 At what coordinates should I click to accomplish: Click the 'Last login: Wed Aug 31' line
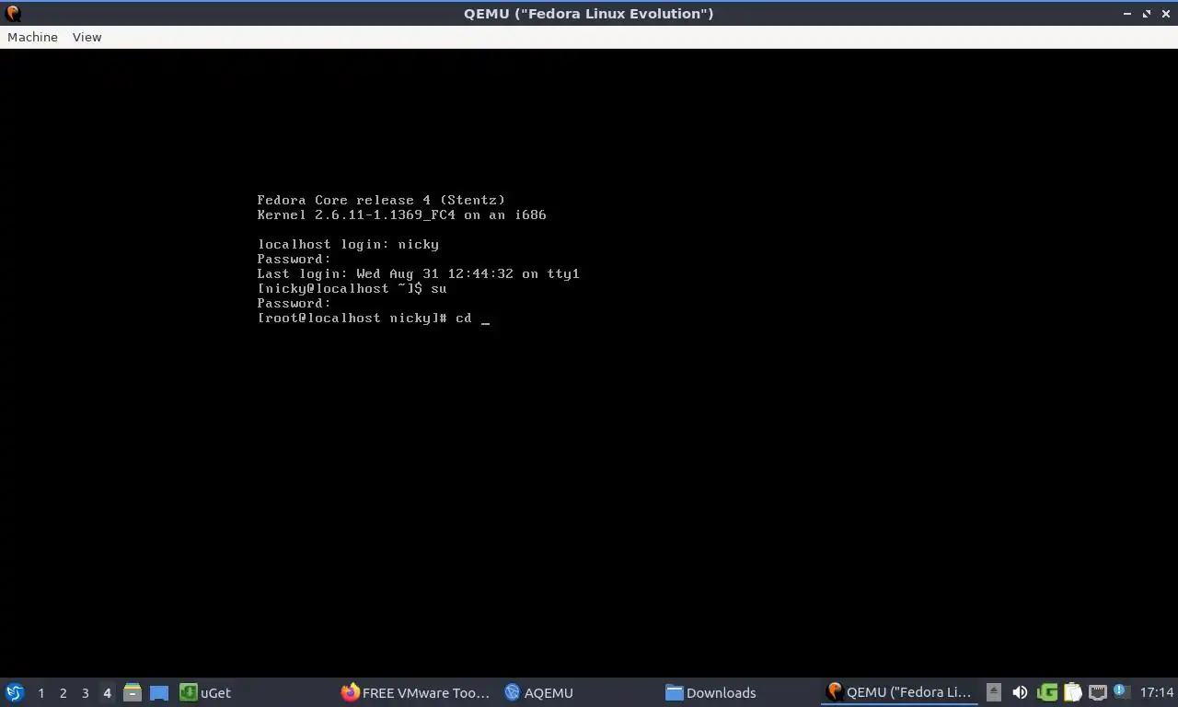coord(418,273)
